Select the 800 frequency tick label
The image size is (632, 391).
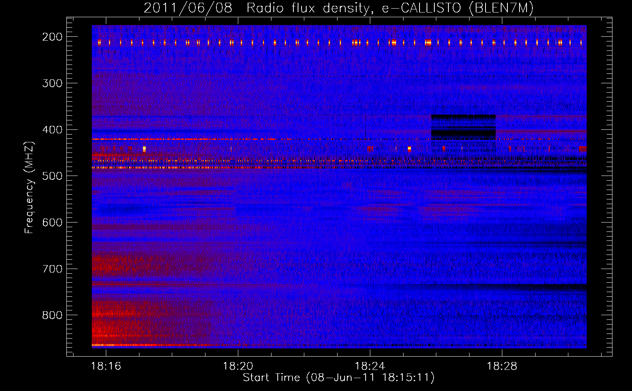[52, 315]
